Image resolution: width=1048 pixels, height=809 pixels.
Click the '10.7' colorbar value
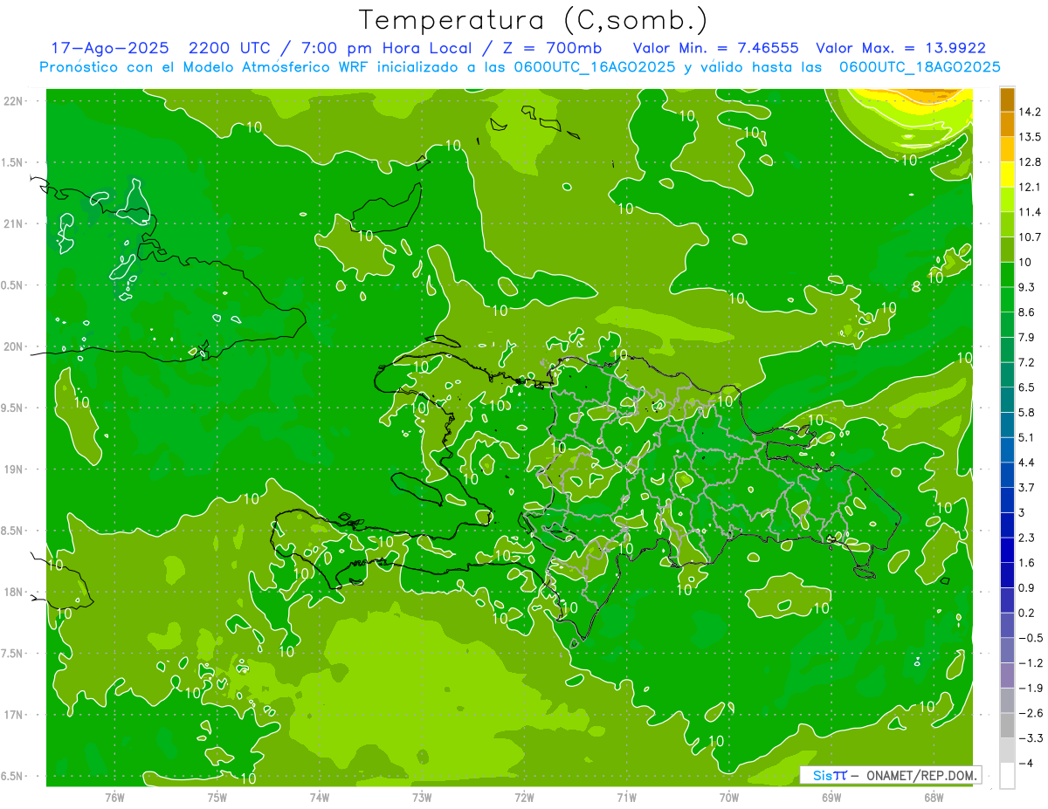(x=1031, y=237)
